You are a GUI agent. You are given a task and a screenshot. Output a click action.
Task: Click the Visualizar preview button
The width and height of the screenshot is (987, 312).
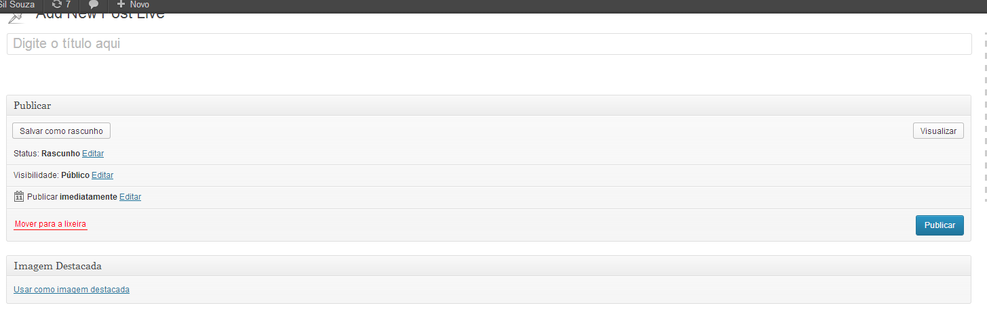(938, 131)
